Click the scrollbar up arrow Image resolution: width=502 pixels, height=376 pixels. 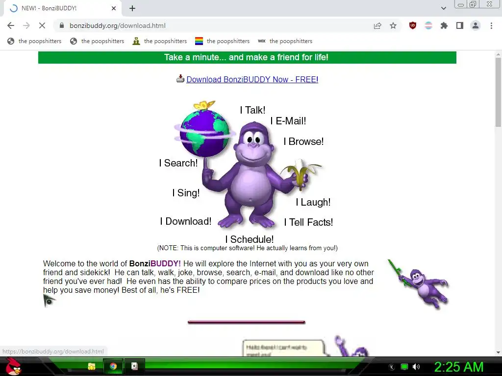pyautogui.click(x=498, y=54)
